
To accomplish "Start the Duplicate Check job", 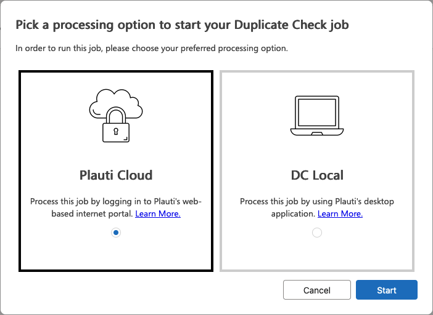I will point(387,290).
